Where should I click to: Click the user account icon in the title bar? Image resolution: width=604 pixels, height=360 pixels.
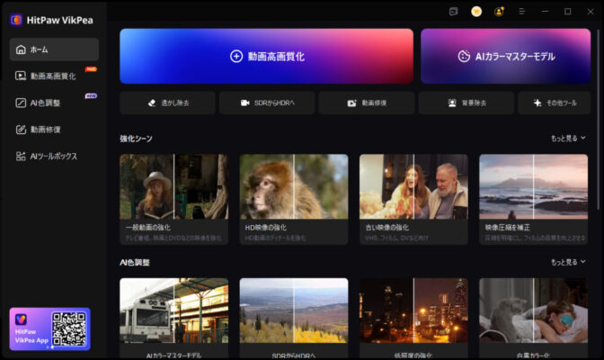click(499, 12)
